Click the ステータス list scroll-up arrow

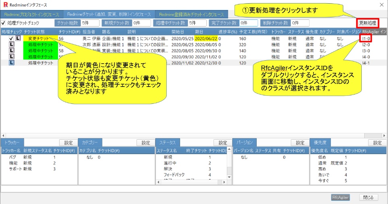point(229,149)
